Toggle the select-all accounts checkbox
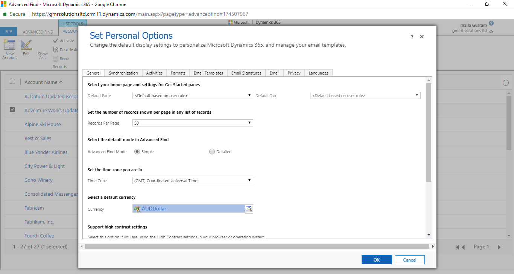This screenshot has height=274, width=514. tap(12, 82)
